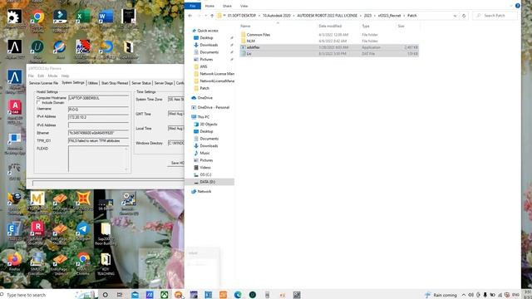Open the Mail app taskbar icon
Viewport: 532px width, 299px height.
coord(135,295)
